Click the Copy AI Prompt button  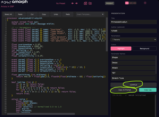coord(125,90)
